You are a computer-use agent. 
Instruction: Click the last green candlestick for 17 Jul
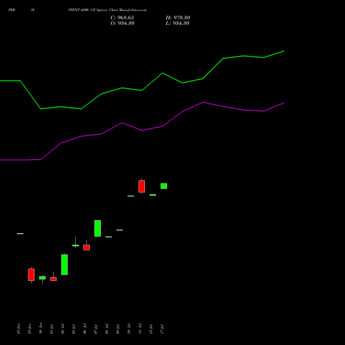[x=164, y=186]
